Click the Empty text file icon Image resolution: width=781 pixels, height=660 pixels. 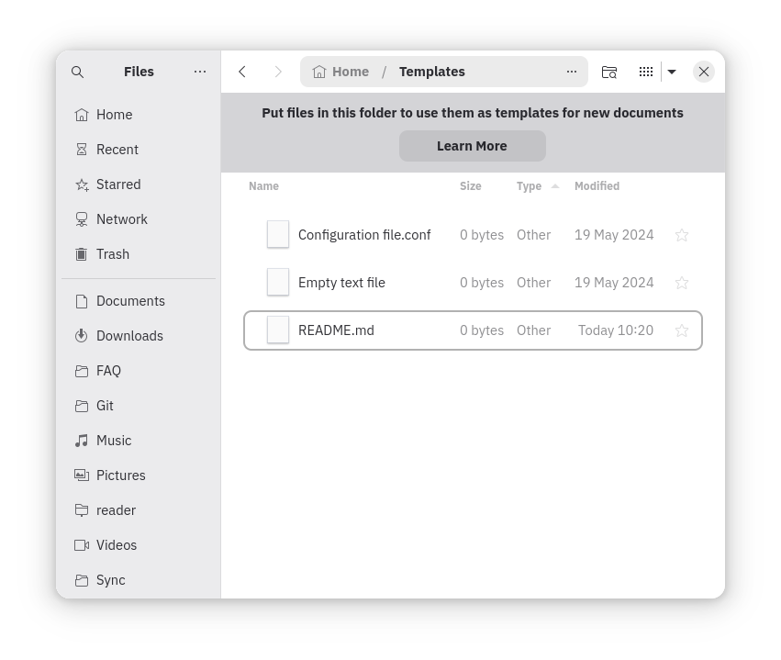pyautogui.click(x=278, y=283)
